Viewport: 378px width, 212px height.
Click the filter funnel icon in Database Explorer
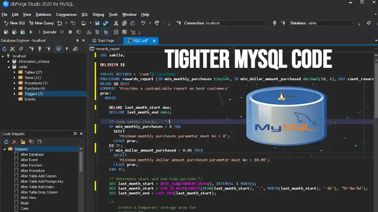(67, 49)
